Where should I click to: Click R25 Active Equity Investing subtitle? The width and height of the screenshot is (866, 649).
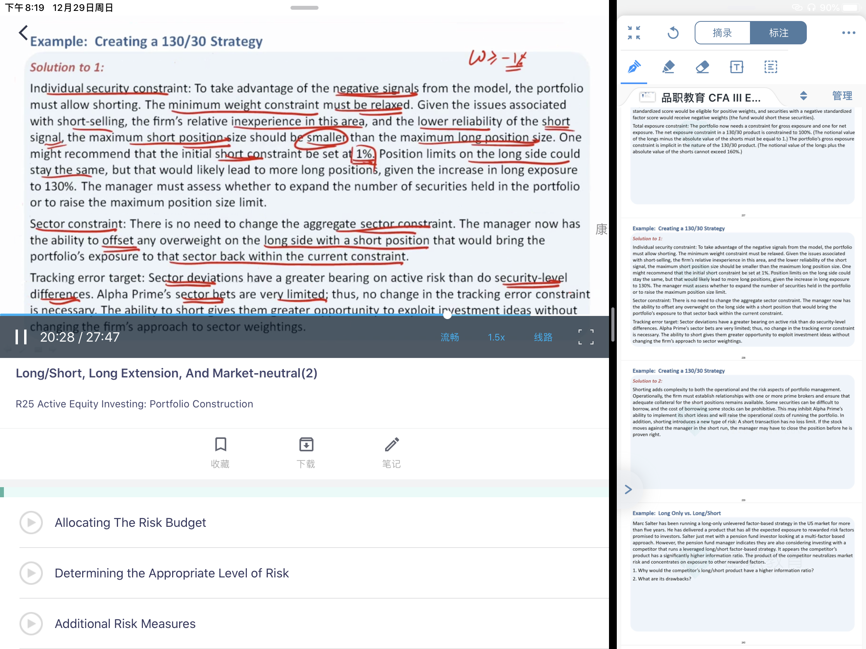pos(134,404)
